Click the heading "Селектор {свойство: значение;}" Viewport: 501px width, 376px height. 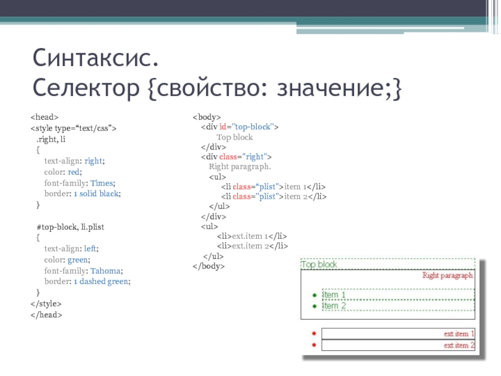click(218, 89)
